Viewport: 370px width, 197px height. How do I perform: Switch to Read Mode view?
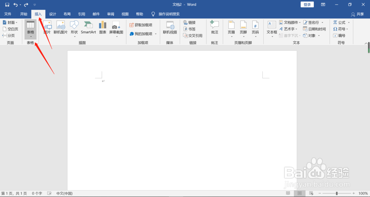pos(288,193)
